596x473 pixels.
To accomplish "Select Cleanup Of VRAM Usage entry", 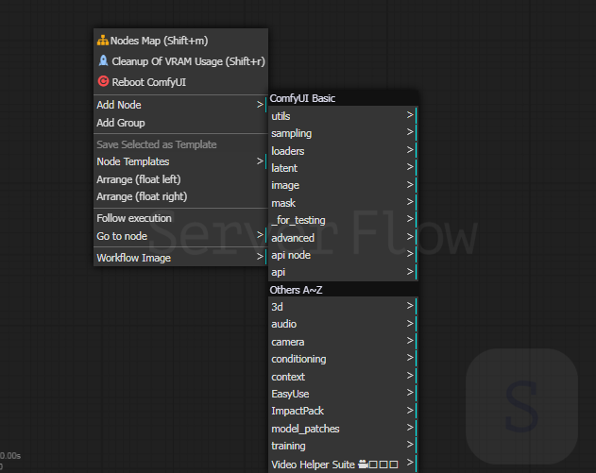I will pyautogui.click(x=180, y=61).
